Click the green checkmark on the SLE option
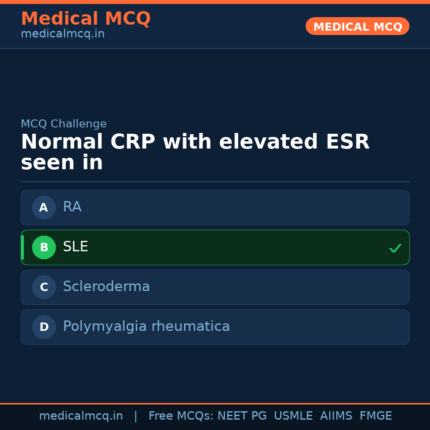This screenshot has height=430, width=430. pos(395,248)
